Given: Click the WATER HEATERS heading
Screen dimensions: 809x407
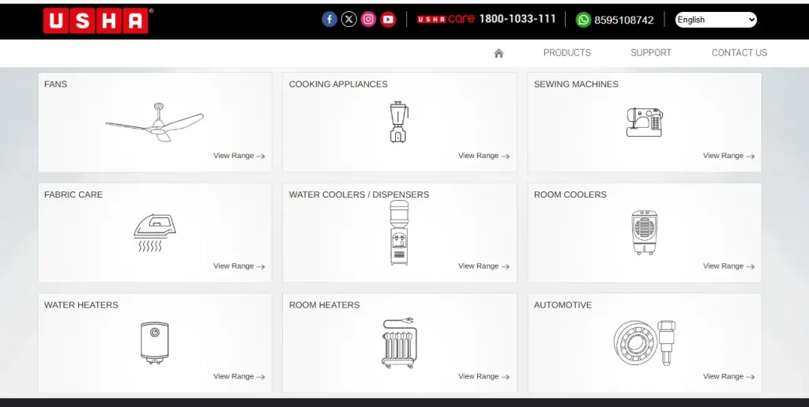Looking at the screenshot, I should [x=81, y=305].
